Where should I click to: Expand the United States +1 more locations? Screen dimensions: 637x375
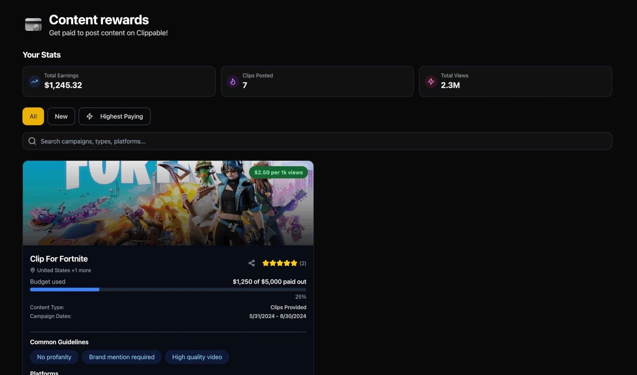64,270
